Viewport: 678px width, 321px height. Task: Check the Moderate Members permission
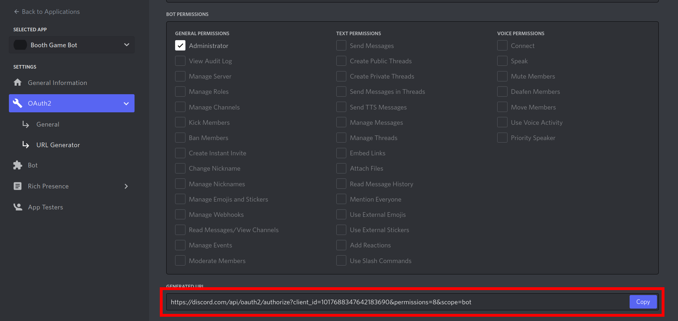180,261
